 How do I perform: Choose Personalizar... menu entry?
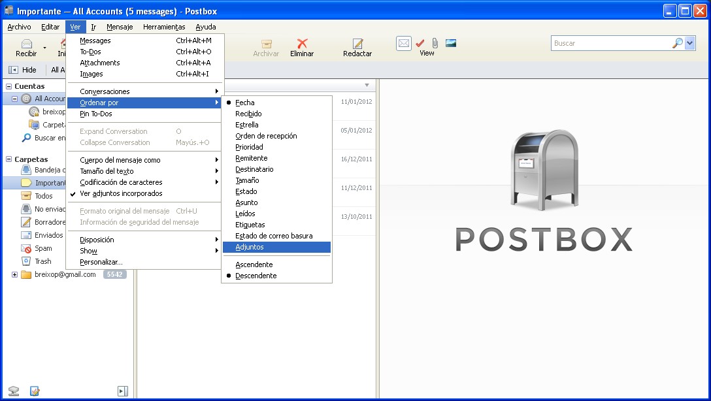144,262
